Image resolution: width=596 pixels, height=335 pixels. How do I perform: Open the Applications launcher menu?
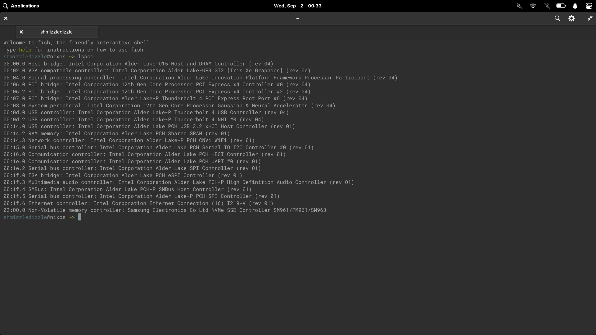[21, 6]
